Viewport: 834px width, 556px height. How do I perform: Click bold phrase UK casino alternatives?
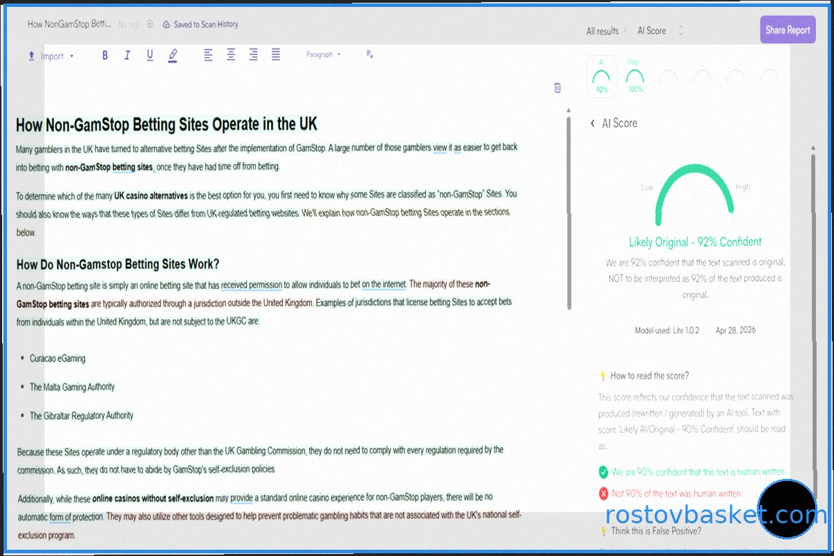(x=151, y=195)
